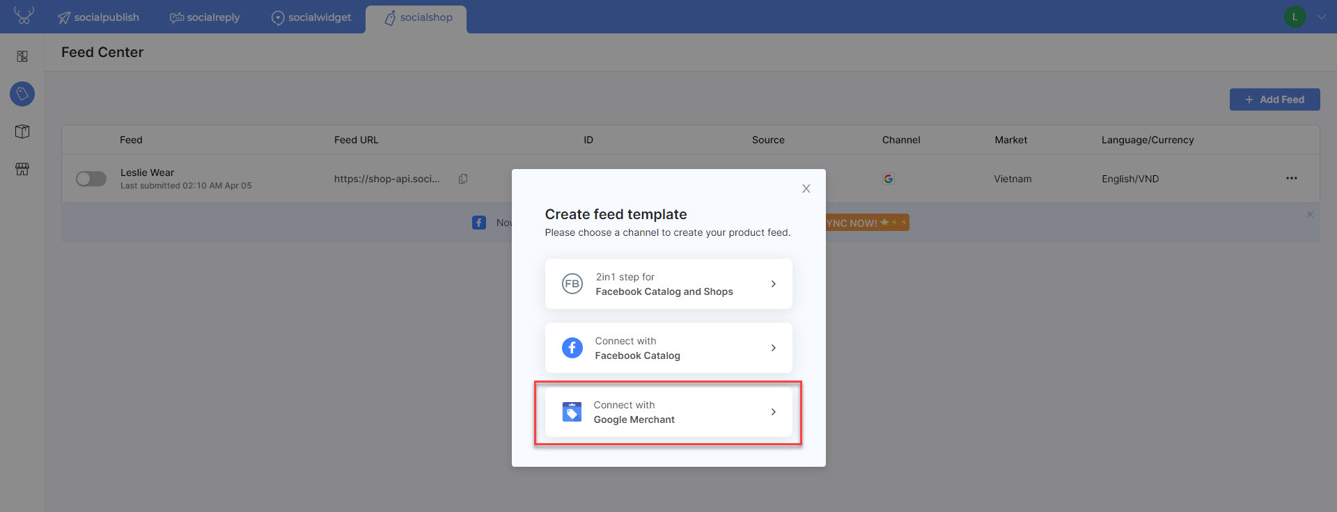Click the Language/Currency column header
The image size is (1337, 512).
coord(1148,140)
